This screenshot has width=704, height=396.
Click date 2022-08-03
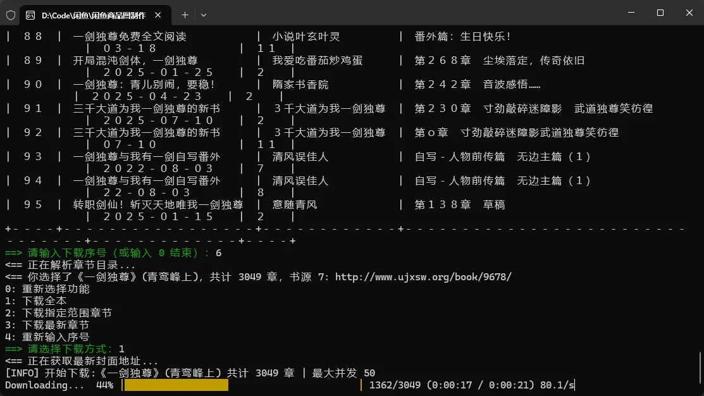coord(158,168)
